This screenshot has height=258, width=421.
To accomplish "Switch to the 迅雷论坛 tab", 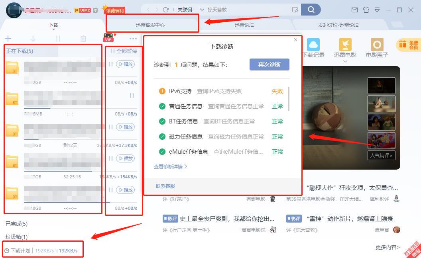I will pyautogui.click(x=244, y=25).
